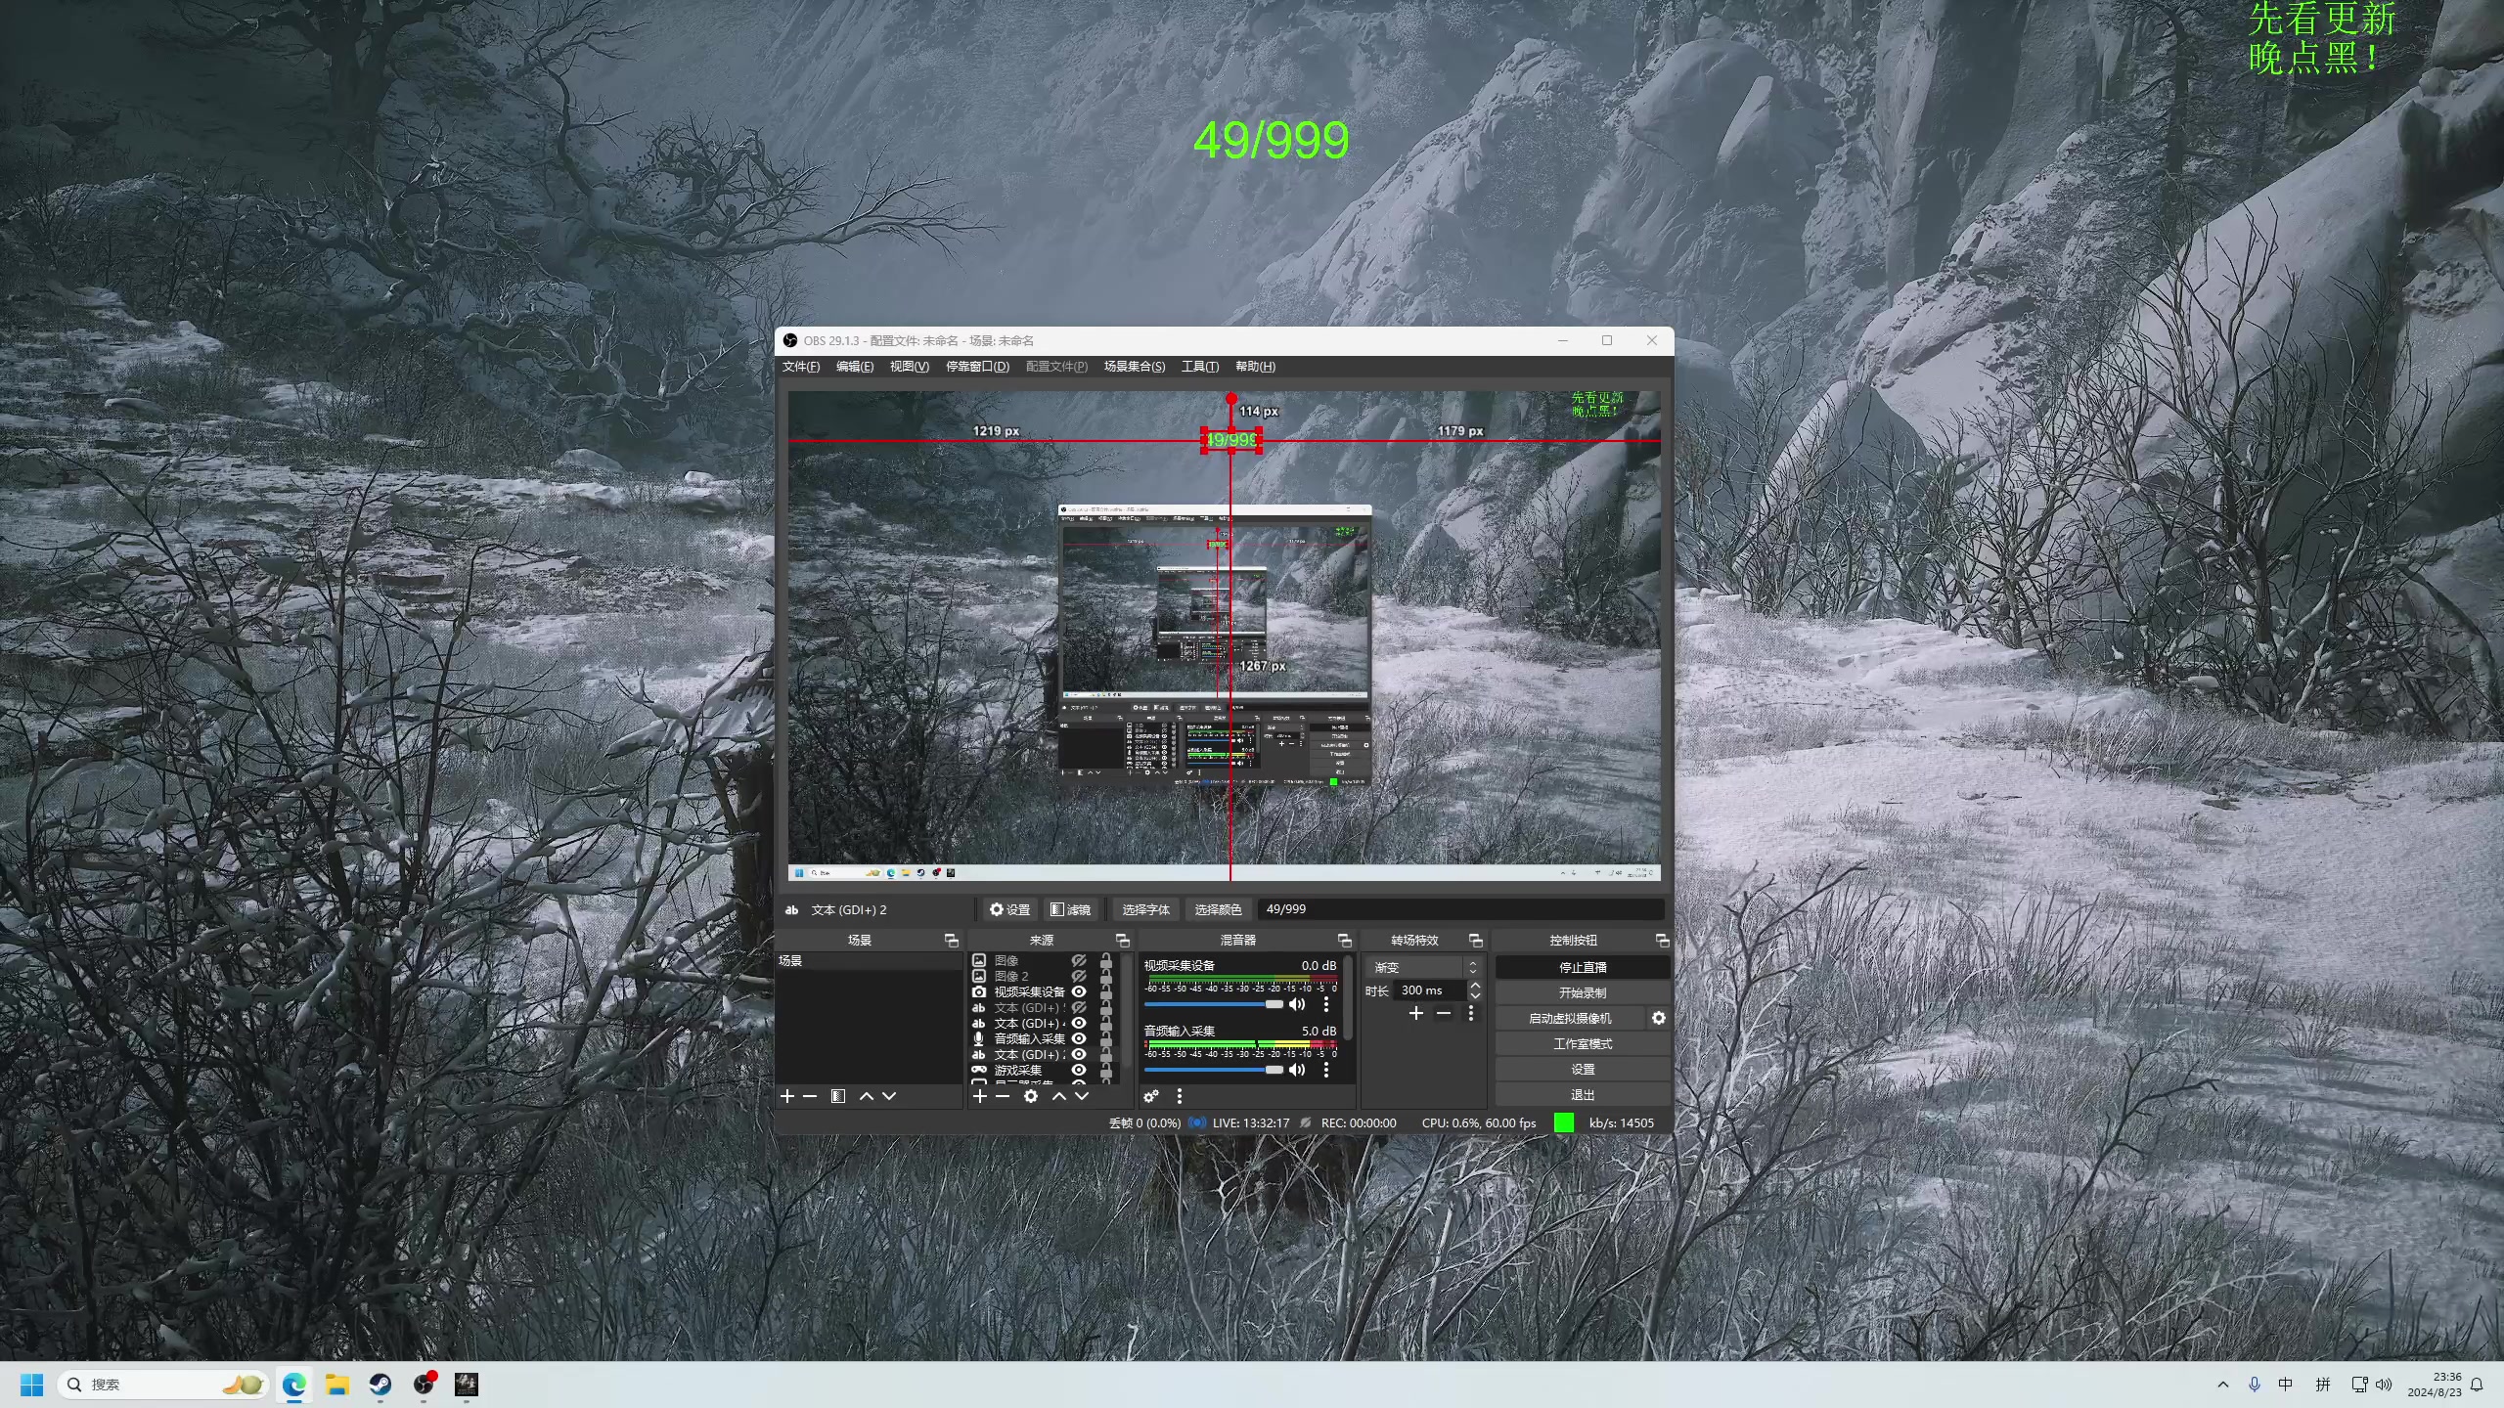Mute 音频输入采集 speaker icon in mixer
This screenshot has width=2504, height=1408.
1297,1070
